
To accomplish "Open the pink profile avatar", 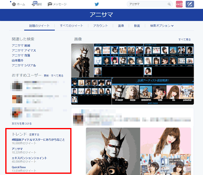I will pyautogui.click(x=179, y=4).
